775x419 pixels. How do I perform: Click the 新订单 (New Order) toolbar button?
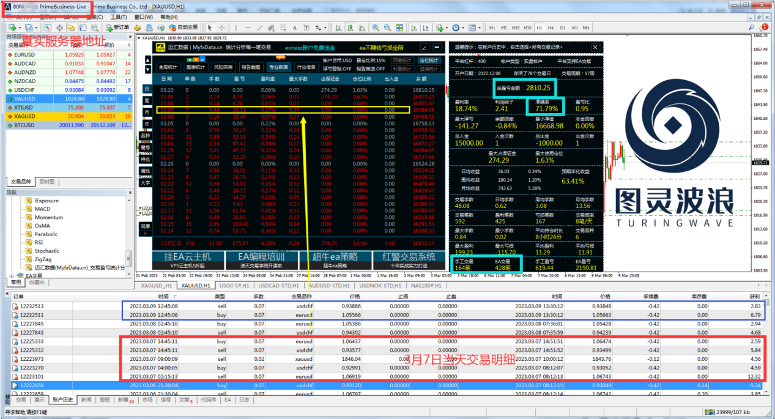point(117,28)
